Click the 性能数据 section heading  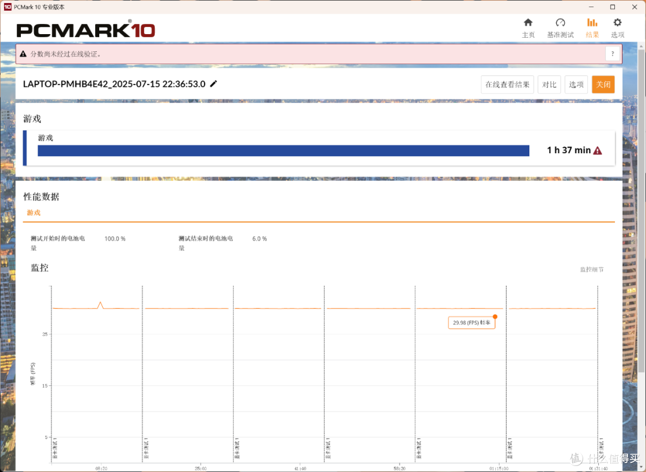click(x=41, y=197)
